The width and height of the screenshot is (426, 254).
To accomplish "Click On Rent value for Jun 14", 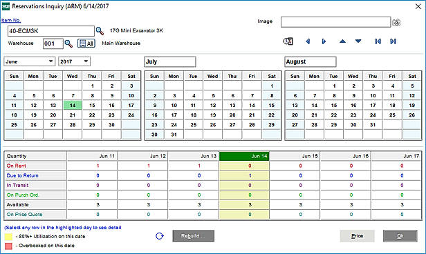I will (x=244, y=166).
